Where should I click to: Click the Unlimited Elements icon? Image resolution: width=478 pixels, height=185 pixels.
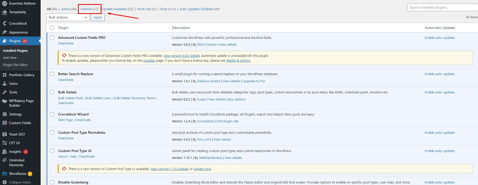[5, 160]
